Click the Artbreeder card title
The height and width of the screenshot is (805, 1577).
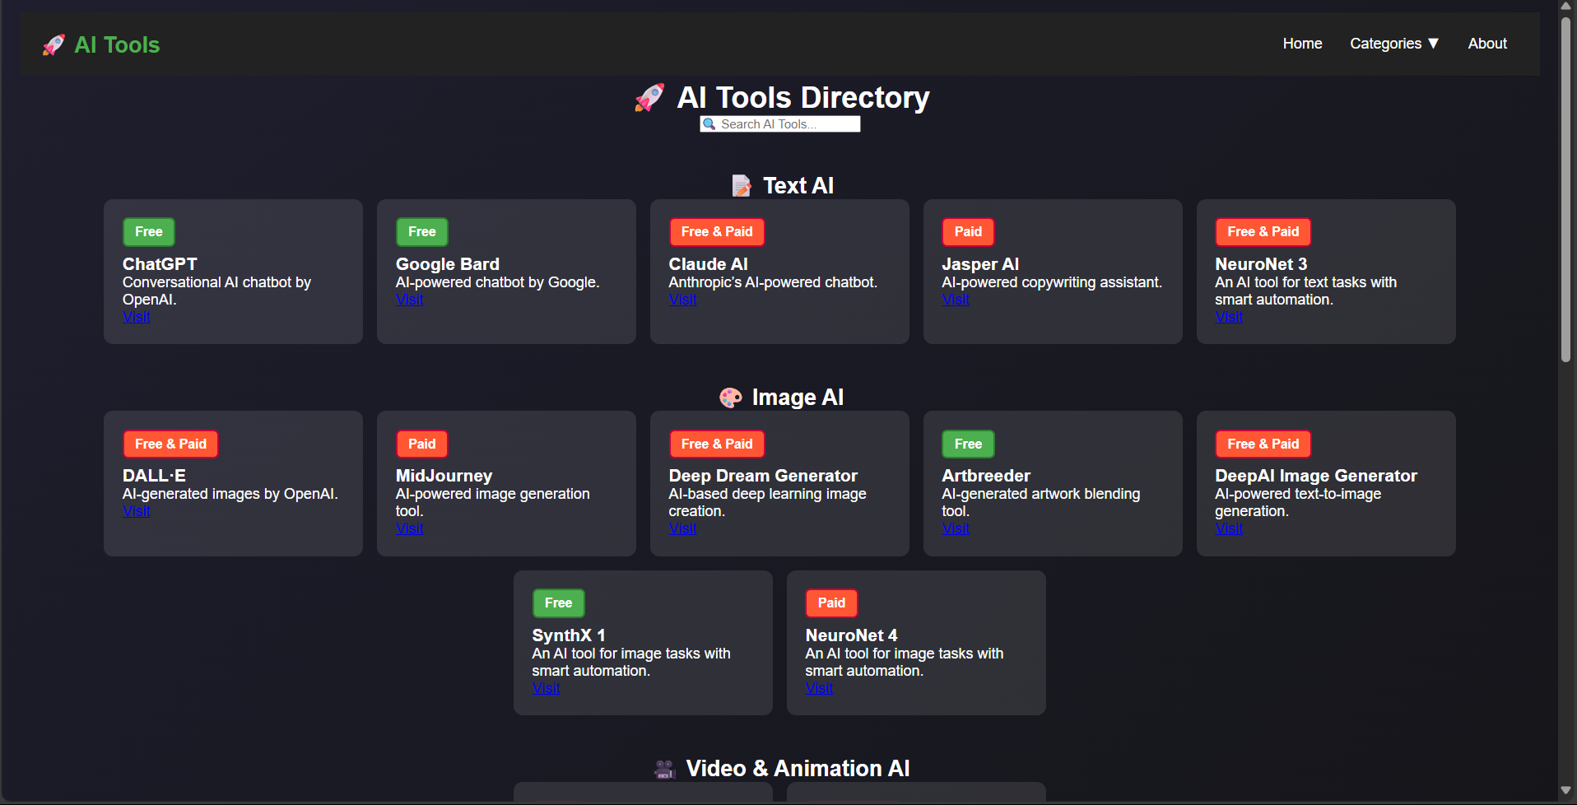(x=986, y=476)
